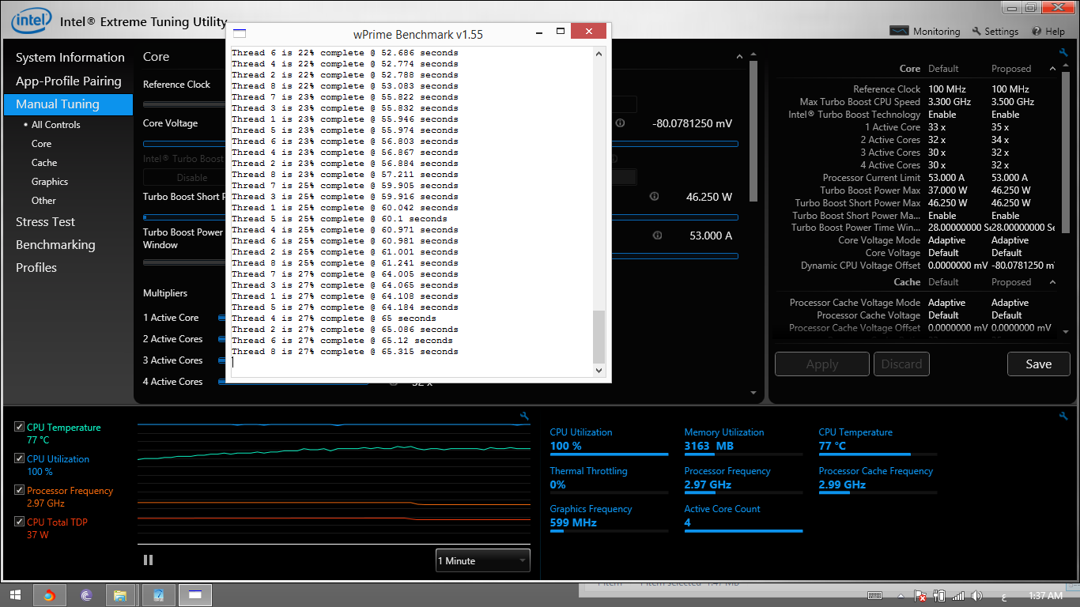Screen dimensions: 1080x607
Task: Open File Explorer from the taskbar
Action: [120, 595]
